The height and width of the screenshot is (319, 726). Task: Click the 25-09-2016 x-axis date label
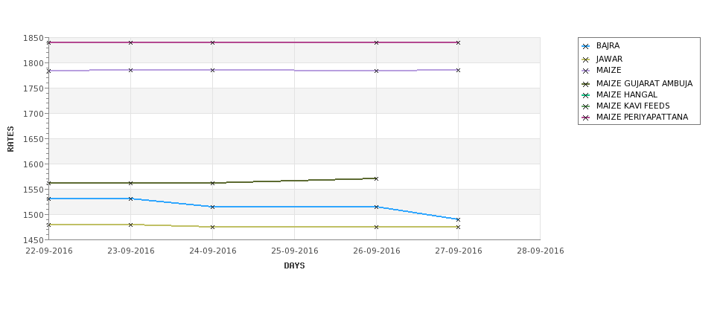click(x=294, y=251)
